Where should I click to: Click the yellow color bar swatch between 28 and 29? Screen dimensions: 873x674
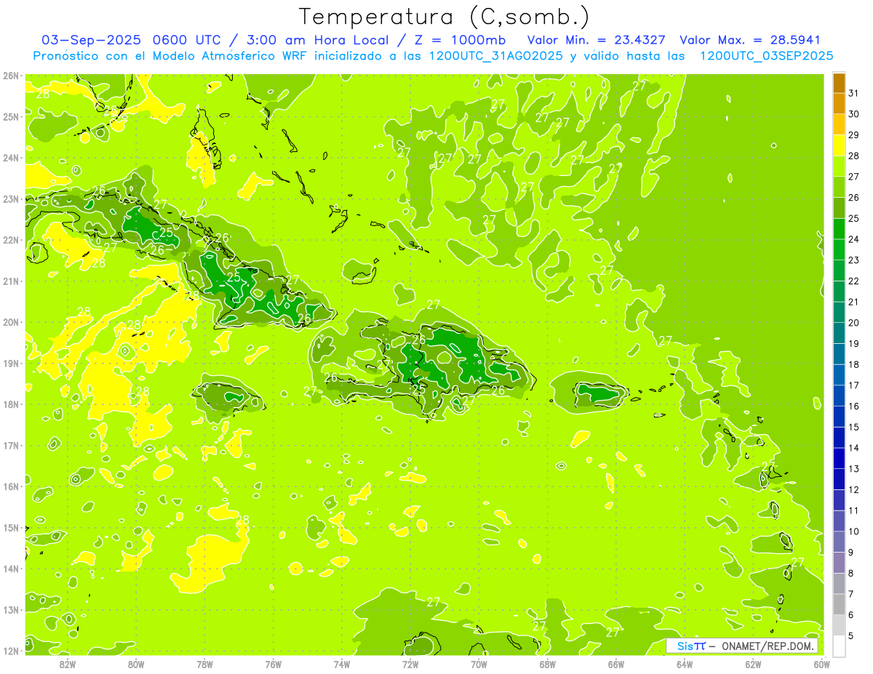pyautogui.click(x=839, y=145)
